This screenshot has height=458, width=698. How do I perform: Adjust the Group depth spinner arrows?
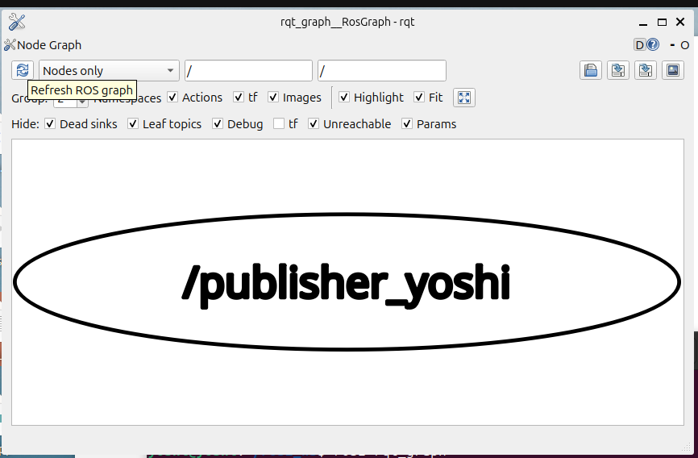tap(82, 102)
